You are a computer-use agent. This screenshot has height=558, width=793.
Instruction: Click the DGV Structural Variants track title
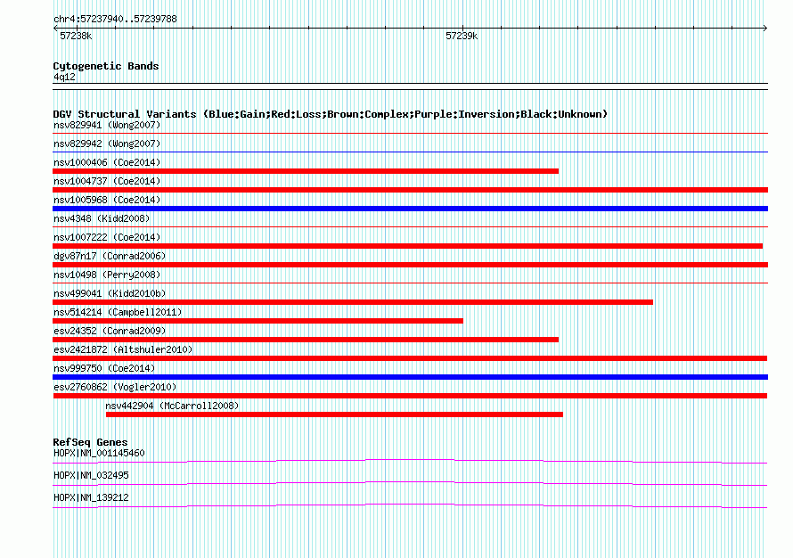click(331, 114)
